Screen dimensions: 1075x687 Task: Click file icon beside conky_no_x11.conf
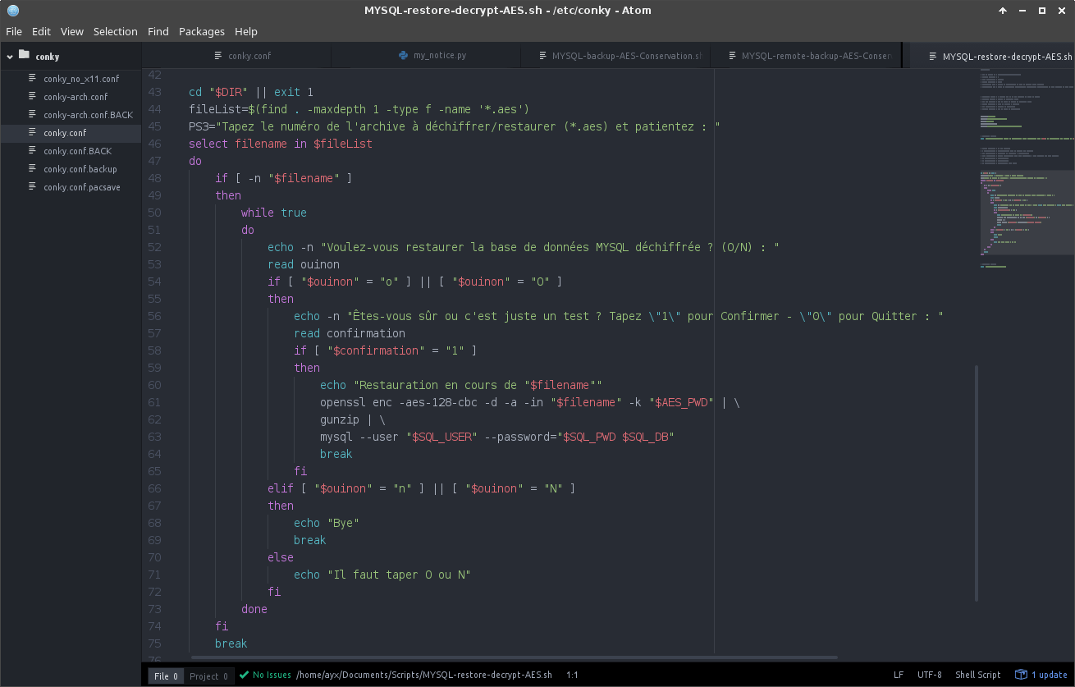coord(33,79)
